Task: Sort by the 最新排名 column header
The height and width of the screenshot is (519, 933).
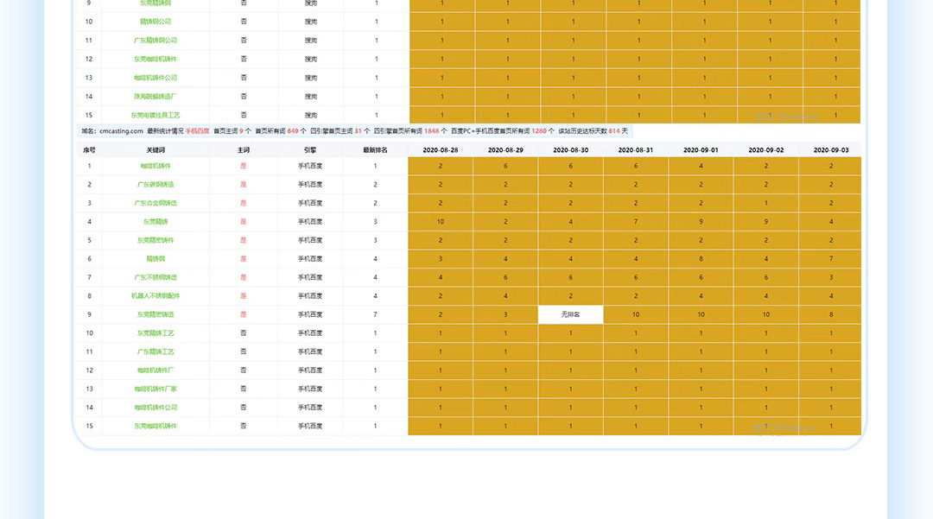Action: (375, 150)
